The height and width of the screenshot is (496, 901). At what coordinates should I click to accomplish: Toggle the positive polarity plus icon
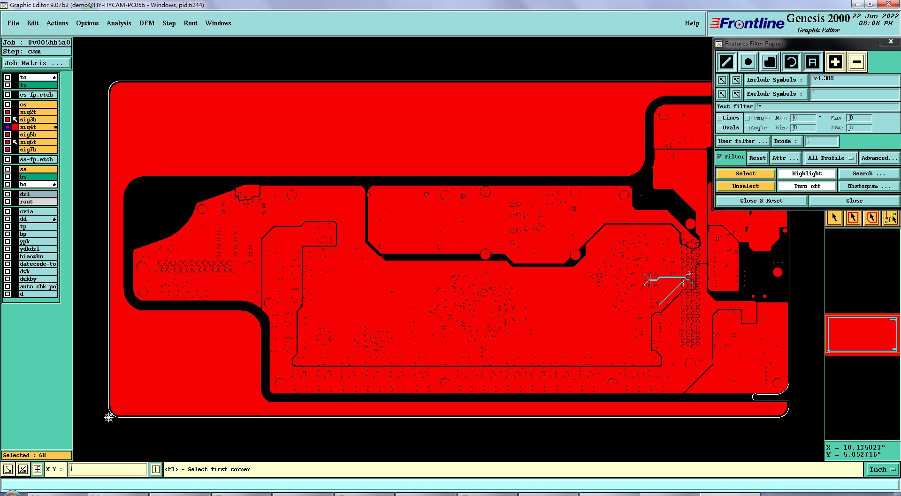835,62
